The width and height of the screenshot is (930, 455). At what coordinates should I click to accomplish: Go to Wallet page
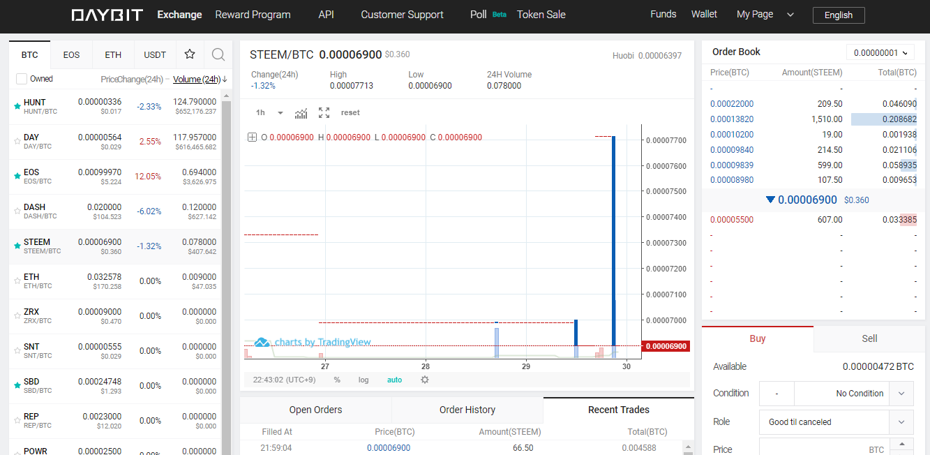(x=704, y=14)
